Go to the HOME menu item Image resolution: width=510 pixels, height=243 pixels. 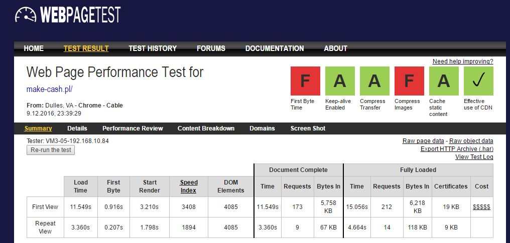click(x=34, y=48)
